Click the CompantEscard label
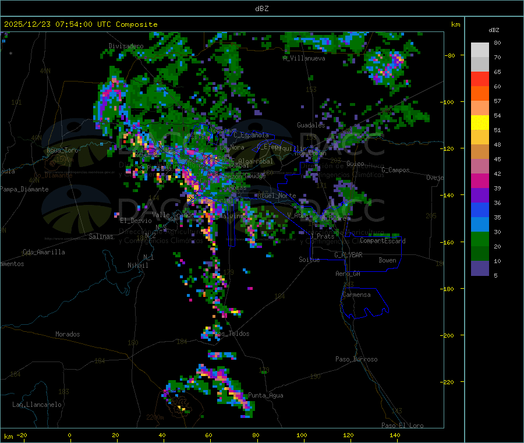This screenshot has height=443, width=524. pyautogui.click(x=383, y=241)
